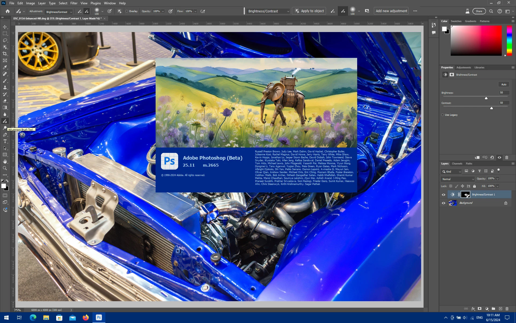Switch to the Channels tab
The image size is (516, 323).
point(457,164)
